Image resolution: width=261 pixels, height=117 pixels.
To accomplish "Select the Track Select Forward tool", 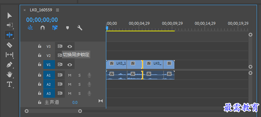I will [10, 25].
